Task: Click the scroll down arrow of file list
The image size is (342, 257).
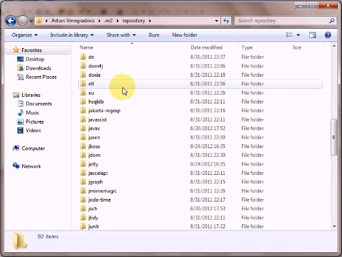Action: (x=334, y=226)
